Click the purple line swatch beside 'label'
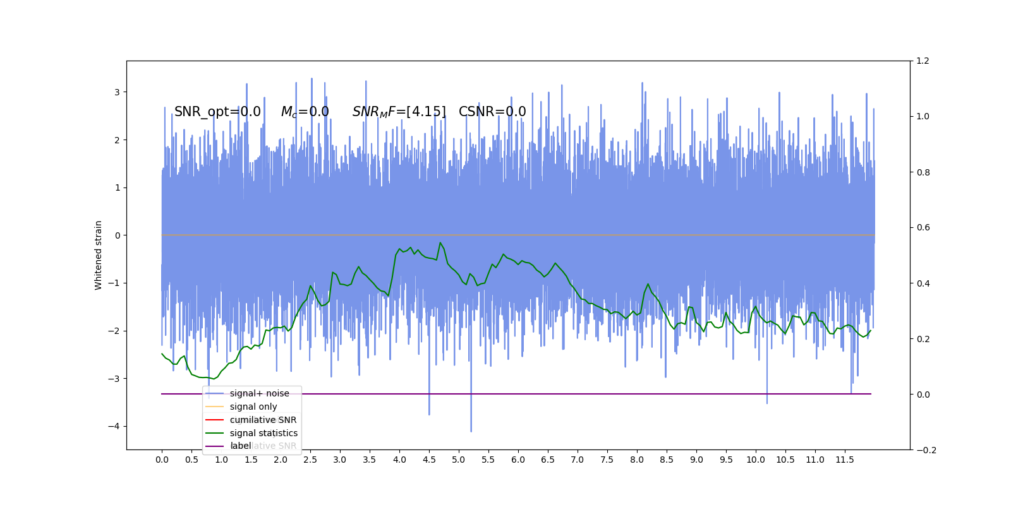1011x505 pixels. tap(215, 446)
